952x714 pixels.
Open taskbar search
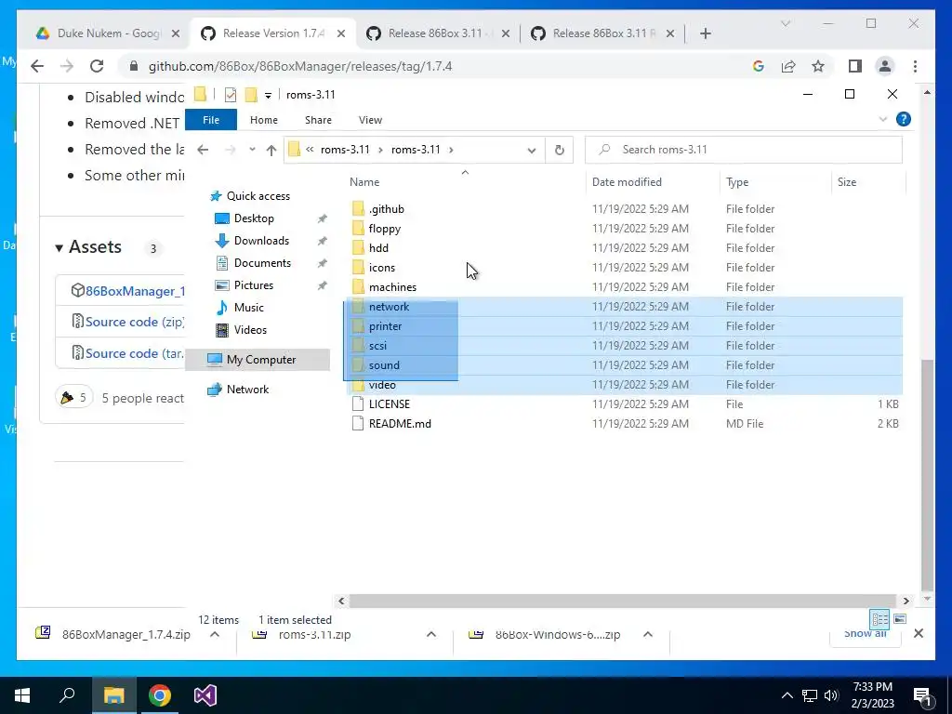click(x=67, y=695)
